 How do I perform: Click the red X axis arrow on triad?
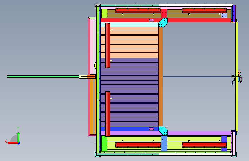tap(12, 143)
